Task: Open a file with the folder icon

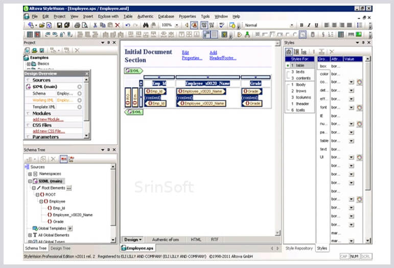Action: (42, 25)
